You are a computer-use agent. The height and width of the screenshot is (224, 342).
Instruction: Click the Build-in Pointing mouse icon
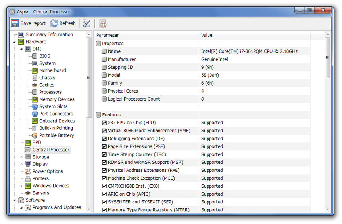35,128
